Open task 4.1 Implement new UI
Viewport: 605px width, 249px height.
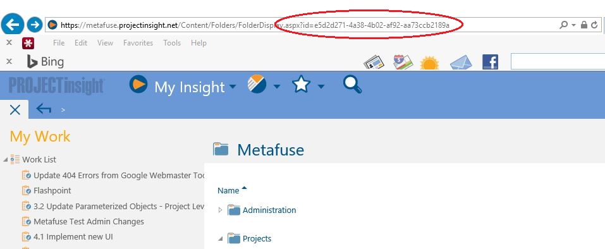click(73, 236)
